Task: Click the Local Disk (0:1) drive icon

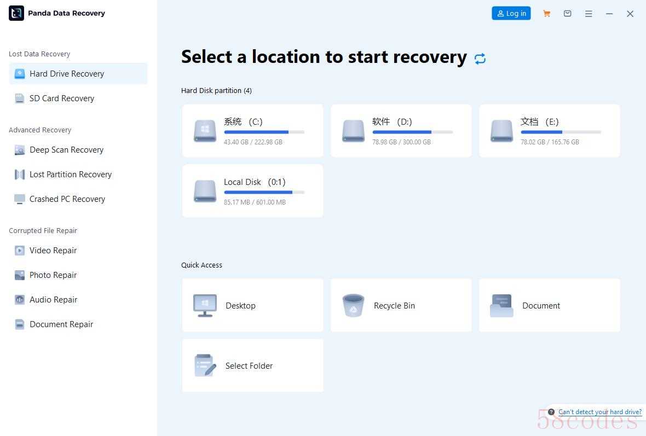Action: 205,191
